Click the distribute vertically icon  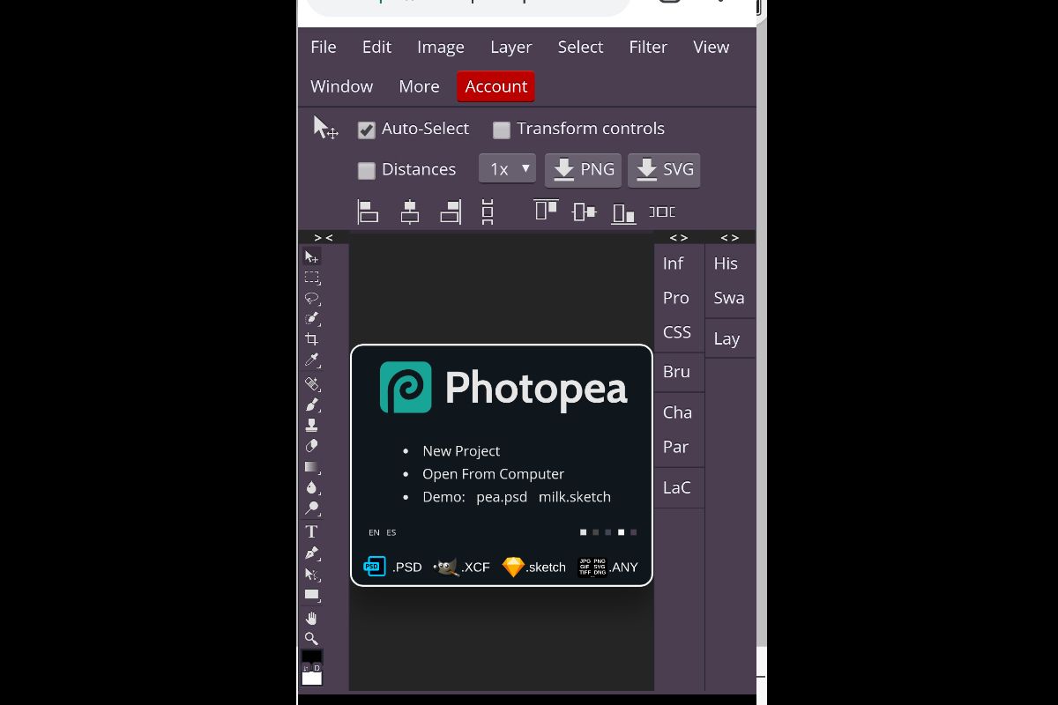pos(488,211)
